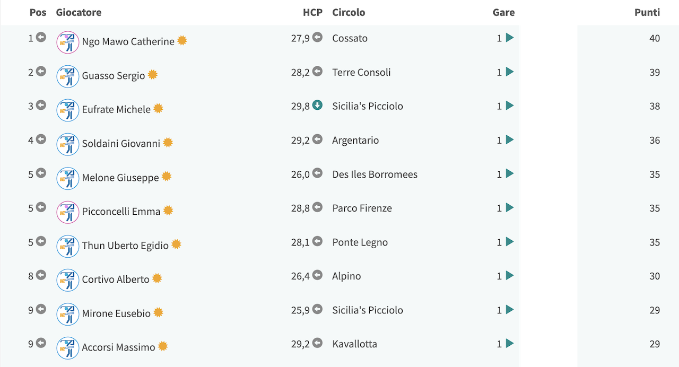This screenshot has width=679, height=367.
Task: Open the player name Accorsi Massimo
Action: point(118,347)
